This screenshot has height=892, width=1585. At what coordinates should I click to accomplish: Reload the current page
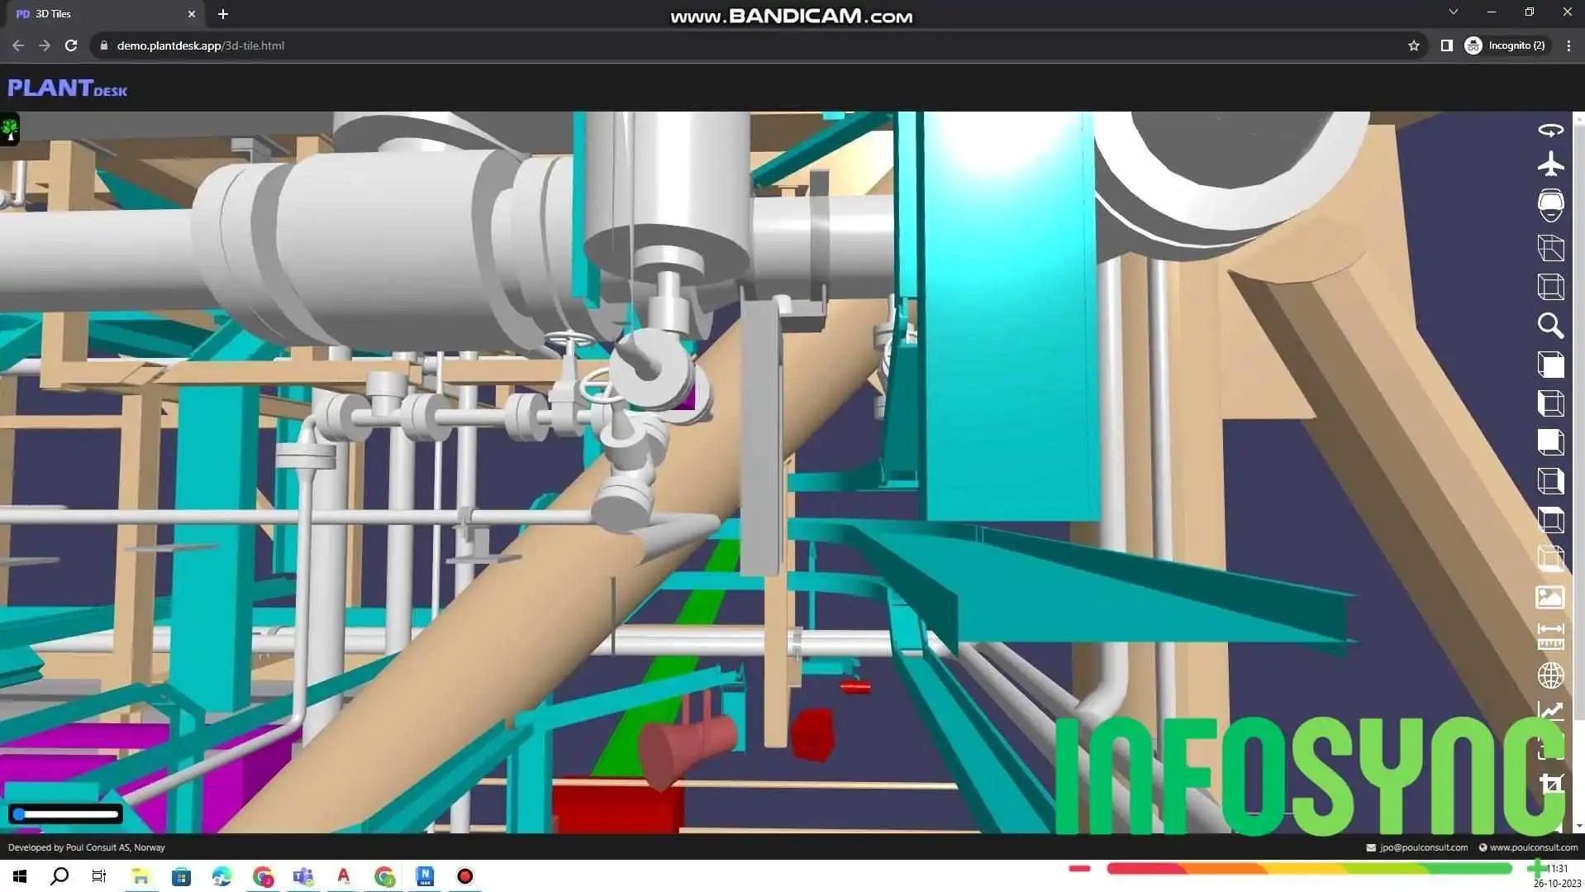click(x=71, y=45)
